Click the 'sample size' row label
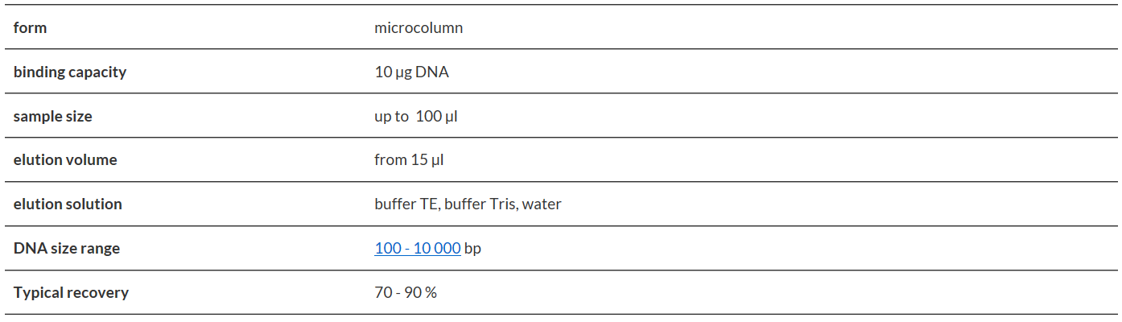Image resolution: width=1122 pixels, height=322 pixels. click(53, 117)
